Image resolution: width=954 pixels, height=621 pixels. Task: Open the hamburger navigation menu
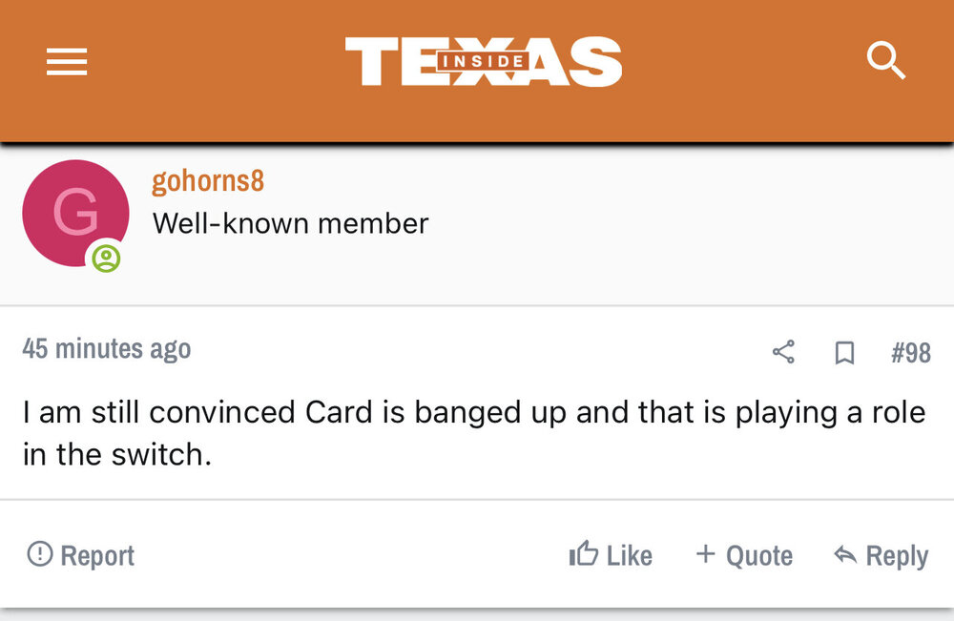tap(67, 63)
